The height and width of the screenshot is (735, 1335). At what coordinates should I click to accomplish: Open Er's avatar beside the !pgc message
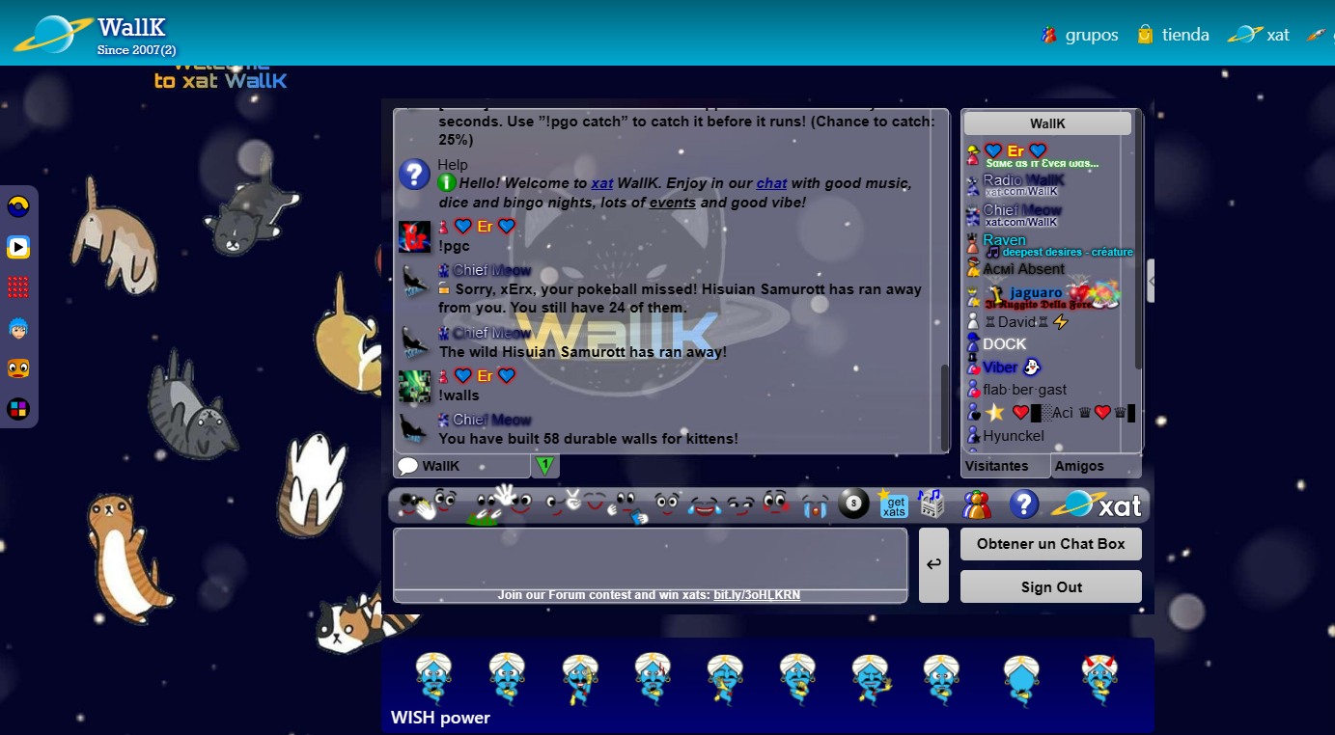tap(414, 236)
